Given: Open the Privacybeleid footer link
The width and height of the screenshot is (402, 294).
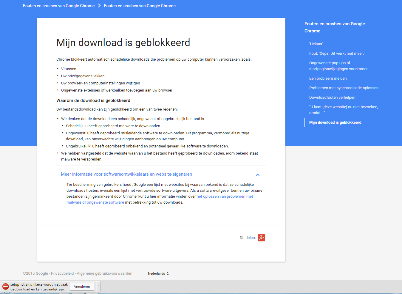Looking at the screenshot, I should pos(62,273).
